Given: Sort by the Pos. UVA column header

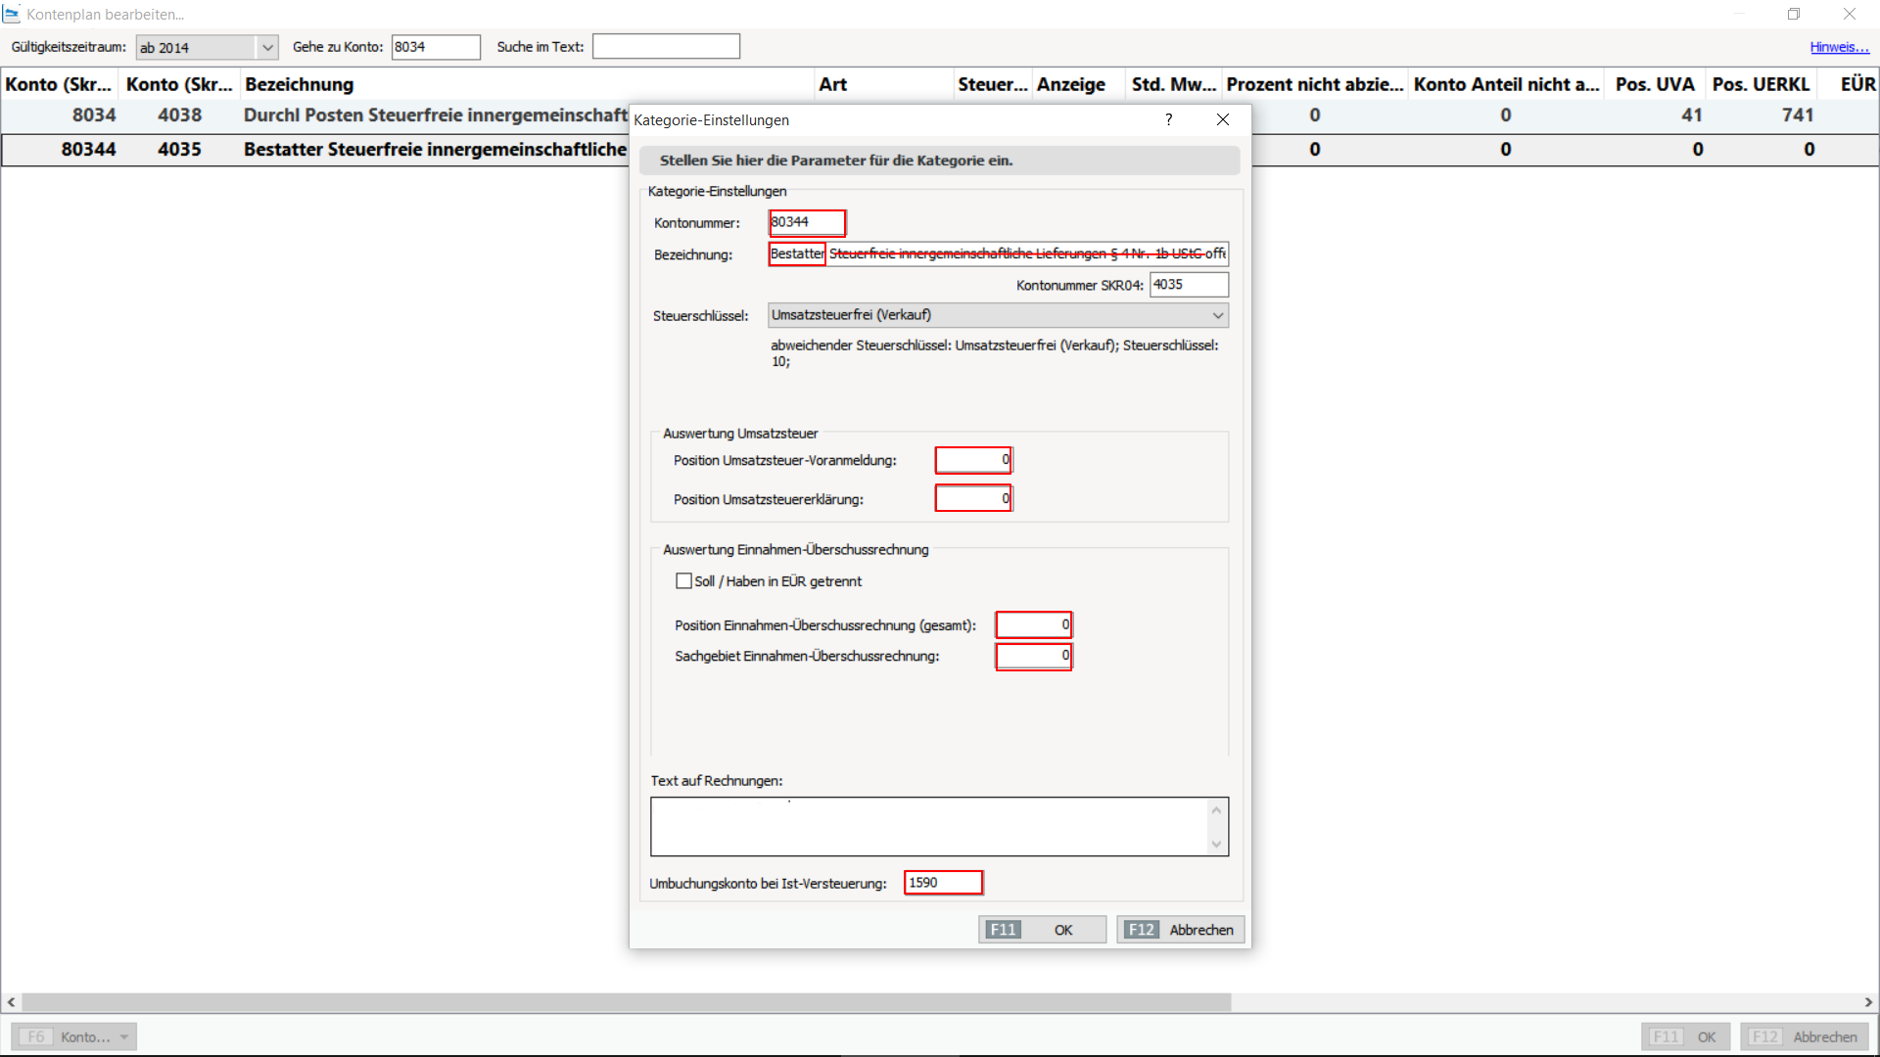Looking at the screenshot, I should (1655, 84).
